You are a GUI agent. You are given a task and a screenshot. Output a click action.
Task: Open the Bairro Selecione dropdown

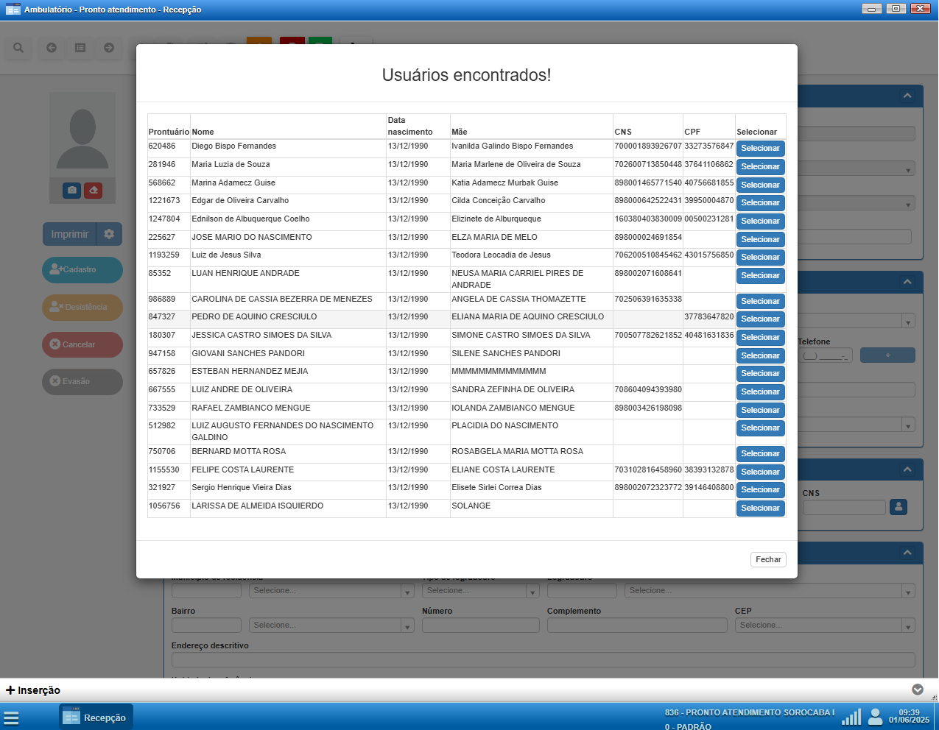click(331, 626)
